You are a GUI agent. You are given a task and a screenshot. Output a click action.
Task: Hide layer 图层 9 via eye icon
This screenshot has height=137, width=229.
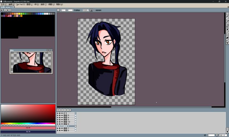[58, 124]
